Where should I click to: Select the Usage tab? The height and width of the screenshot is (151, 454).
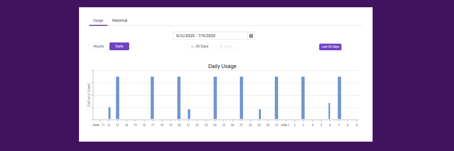point(98,21)
